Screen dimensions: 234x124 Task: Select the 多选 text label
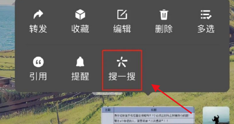(206, 29)
